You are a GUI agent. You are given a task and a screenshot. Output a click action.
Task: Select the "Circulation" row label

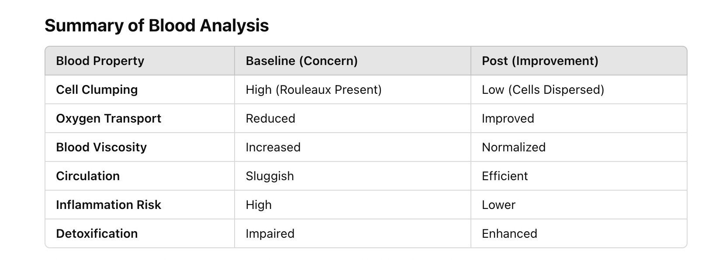pyautogui.click(x=87, y=176)
